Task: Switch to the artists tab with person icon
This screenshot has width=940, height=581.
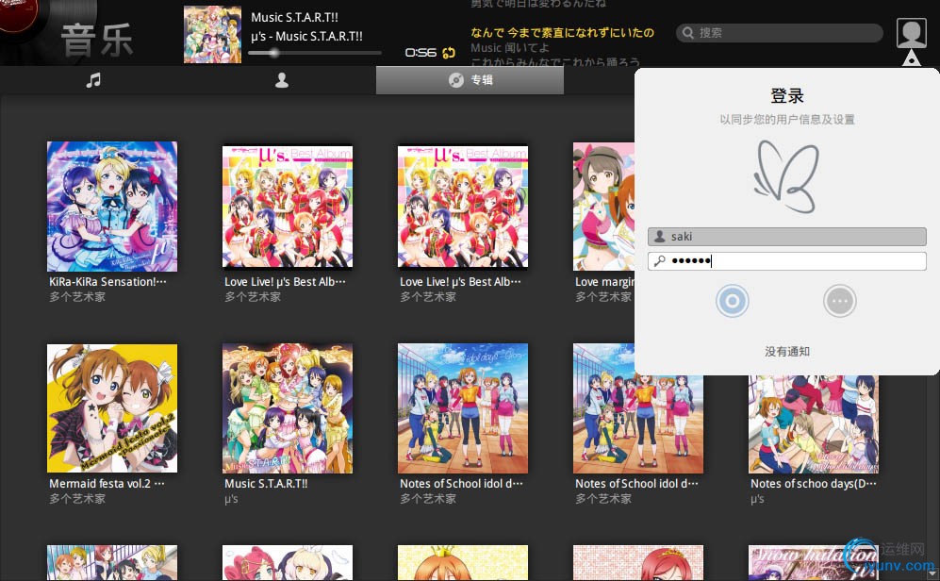Action: click(282, 80)
